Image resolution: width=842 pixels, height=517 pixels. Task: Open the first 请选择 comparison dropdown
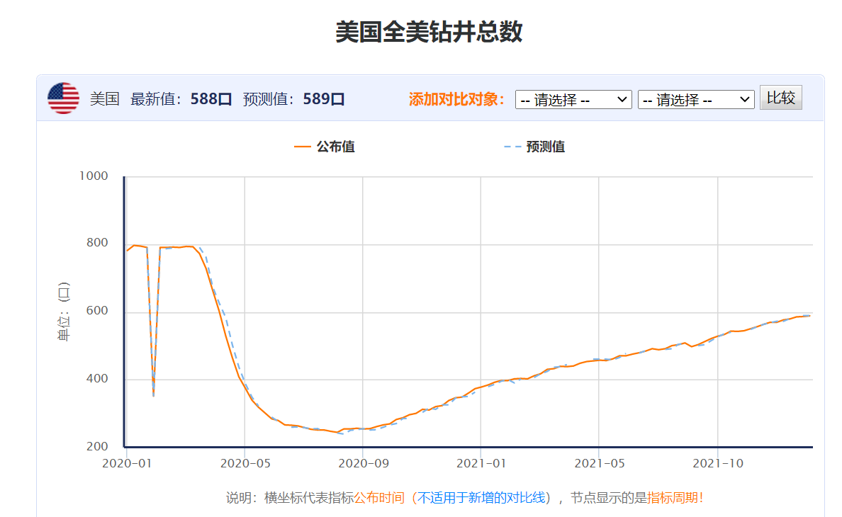point(573,99)
